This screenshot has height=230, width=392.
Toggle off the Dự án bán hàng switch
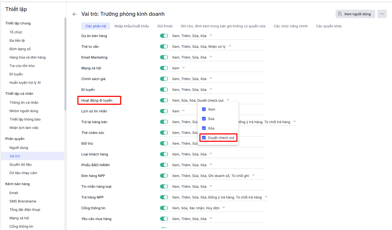tap(164, 36)
